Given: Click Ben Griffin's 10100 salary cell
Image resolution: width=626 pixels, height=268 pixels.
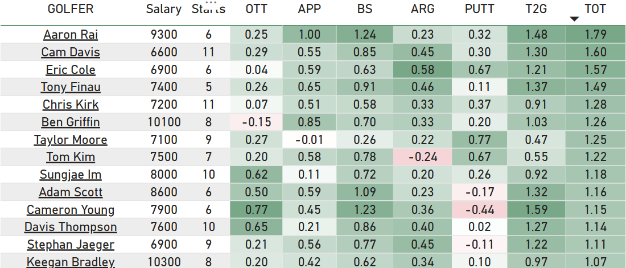Looking at the screenshot, I should [164, 122].
